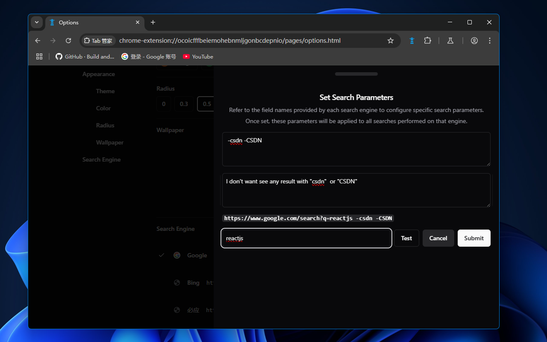Click the Google logo icon in engine list
The height and width of the screenshot is (342, 547).
177,255
